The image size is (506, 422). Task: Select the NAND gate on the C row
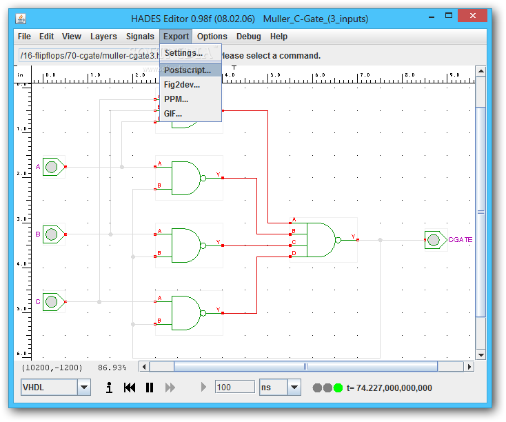tap(189, 313)
